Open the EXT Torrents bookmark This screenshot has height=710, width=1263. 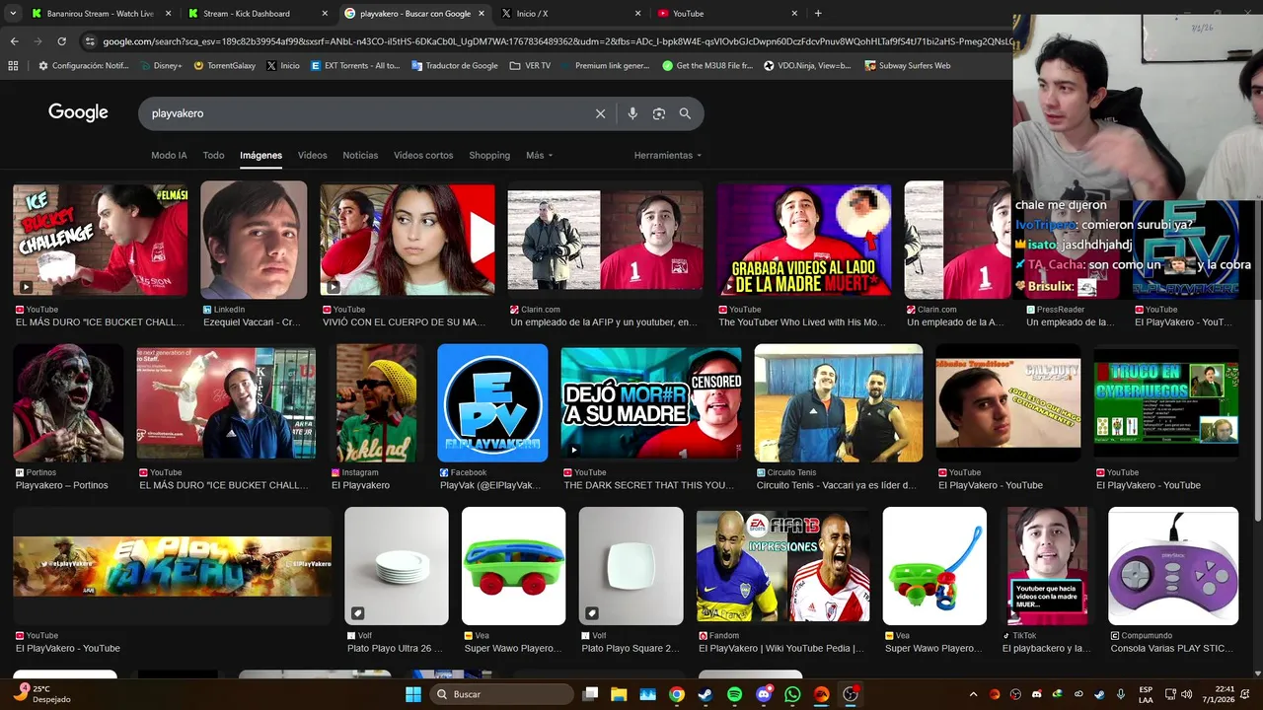click(x=355, y=66)
